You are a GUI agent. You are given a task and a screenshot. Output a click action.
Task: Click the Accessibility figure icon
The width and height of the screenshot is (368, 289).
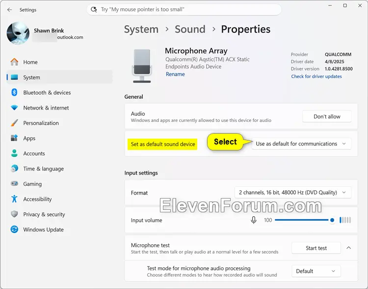pyautogui.click(x=14, y=199)
